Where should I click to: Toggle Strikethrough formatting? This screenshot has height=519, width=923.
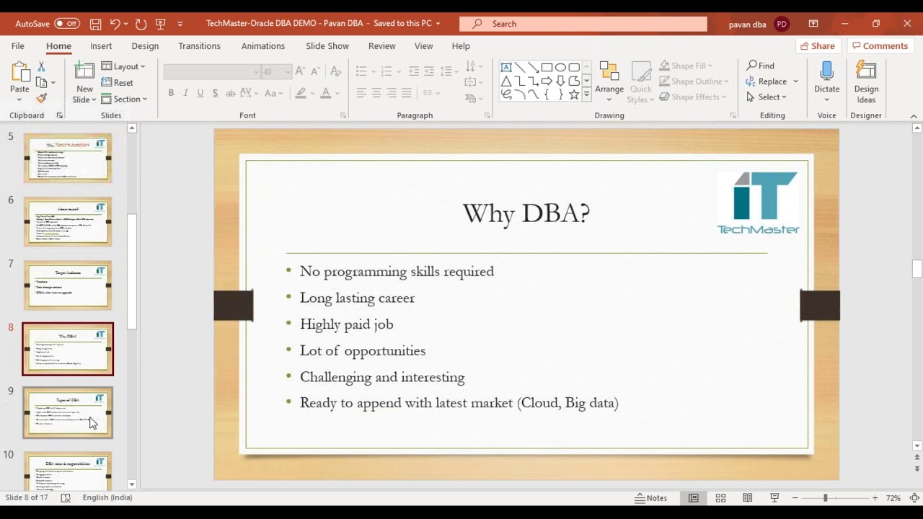[231, 93]
